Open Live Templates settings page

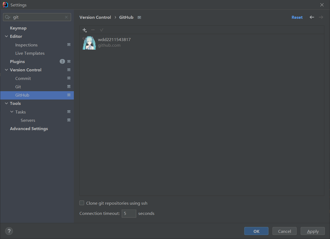tap(30, 53)
